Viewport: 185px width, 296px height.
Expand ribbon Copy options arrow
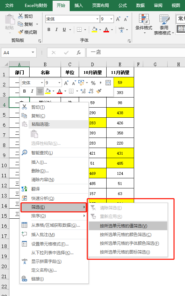click(37, 24)
